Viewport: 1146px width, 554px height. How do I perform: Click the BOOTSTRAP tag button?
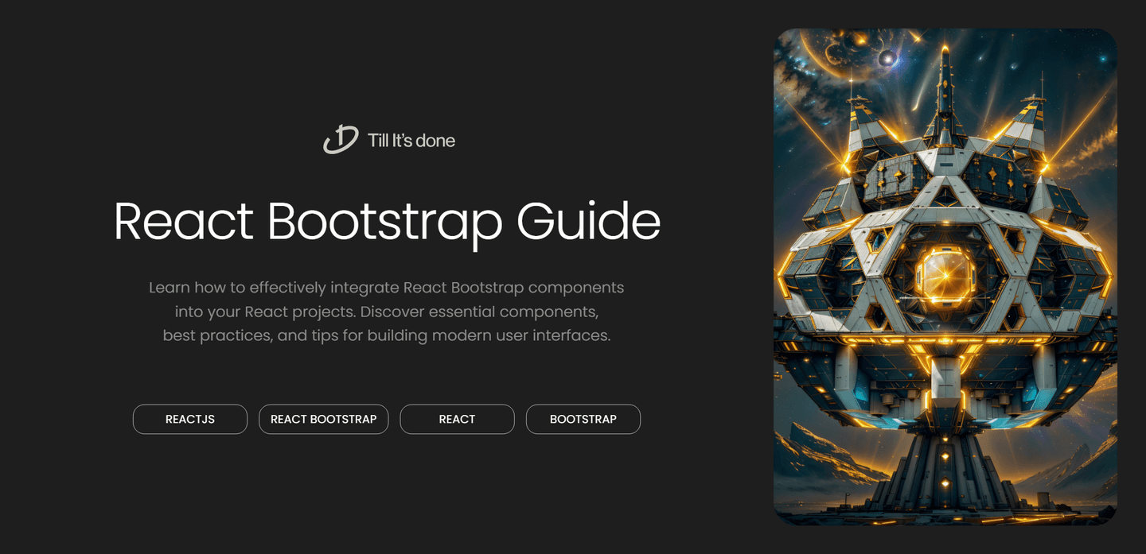pos(583,419)
